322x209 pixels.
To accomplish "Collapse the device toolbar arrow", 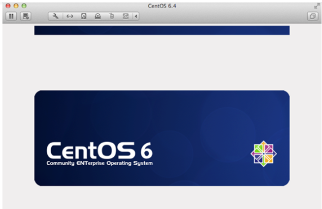I will click(136, 16).
